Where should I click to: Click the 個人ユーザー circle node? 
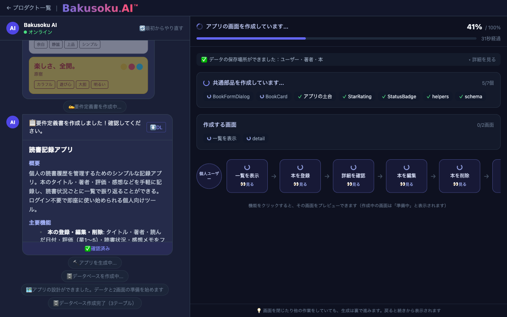pyautogui.click(x=209, y=176)
